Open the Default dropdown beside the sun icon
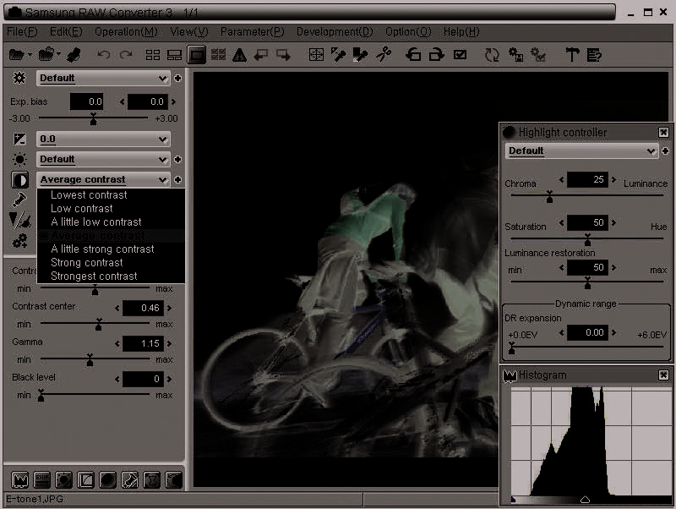The height and width of the screenshot is (509, 676). pos(103,159)
